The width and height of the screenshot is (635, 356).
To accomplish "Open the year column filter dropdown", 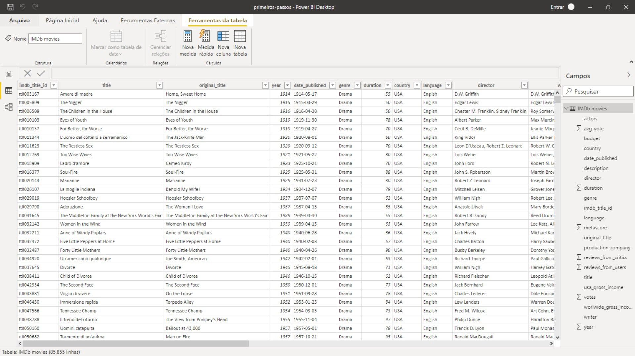I will pyautogui.click(x=287, y=85).
